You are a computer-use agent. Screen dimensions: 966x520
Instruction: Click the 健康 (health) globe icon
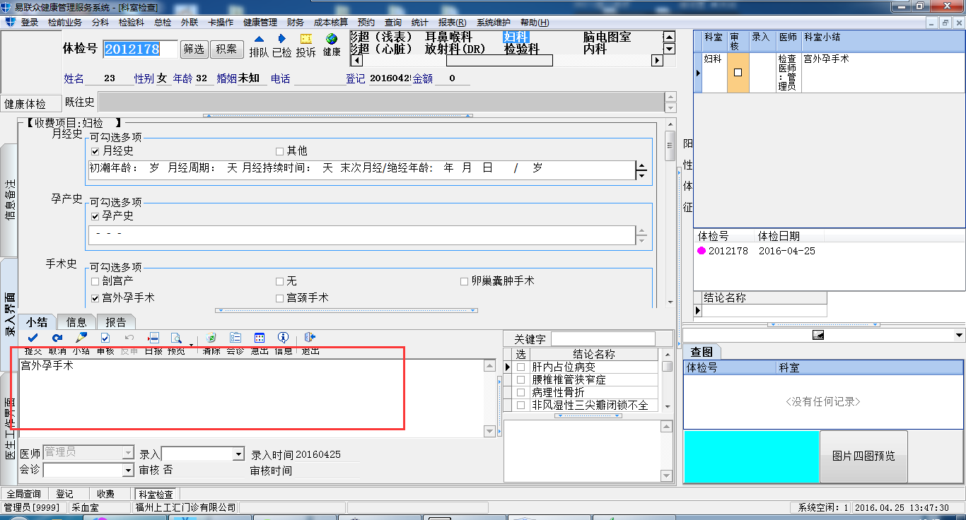point(331,39)
